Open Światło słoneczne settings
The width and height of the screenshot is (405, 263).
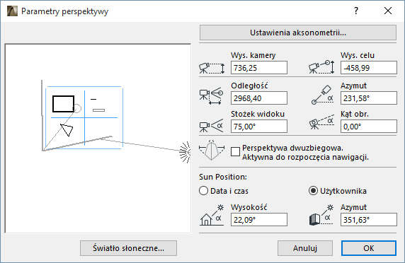tap(128, 248)
